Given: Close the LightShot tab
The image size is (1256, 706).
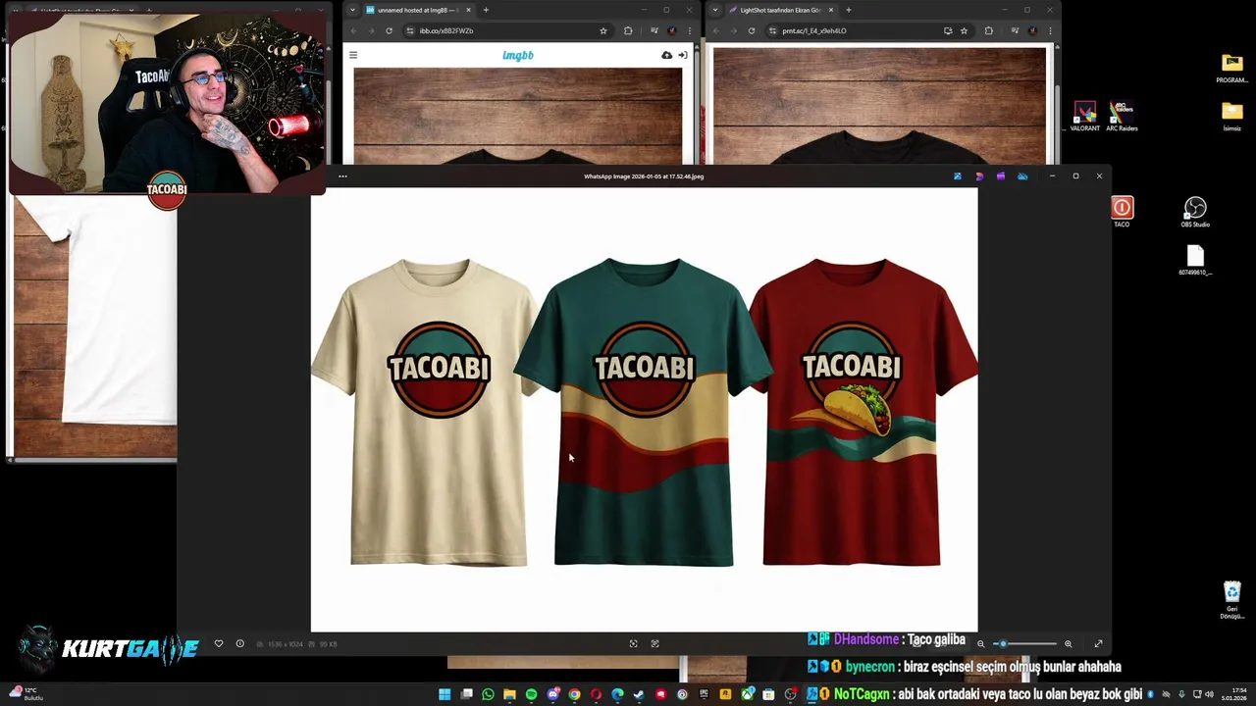Looking at the screenshot, I should 830,10.
